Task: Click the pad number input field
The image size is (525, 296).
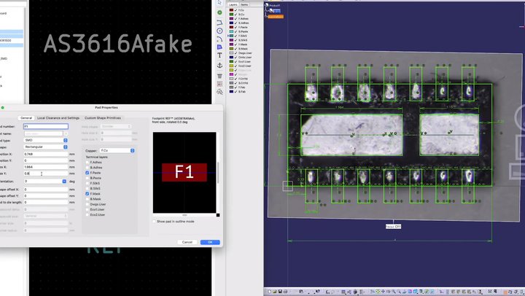Action: pyautogui.click(x=45, y=126)
